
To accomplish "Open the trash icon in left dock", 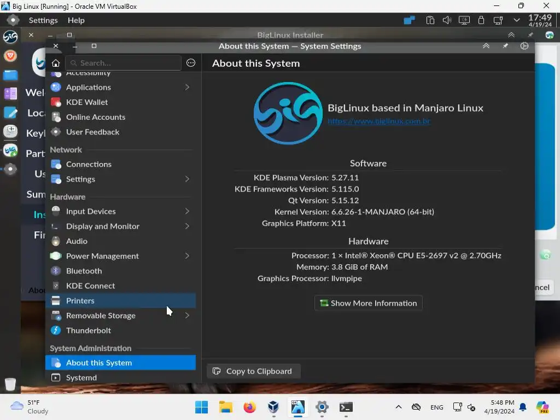I will click(10, 384).
